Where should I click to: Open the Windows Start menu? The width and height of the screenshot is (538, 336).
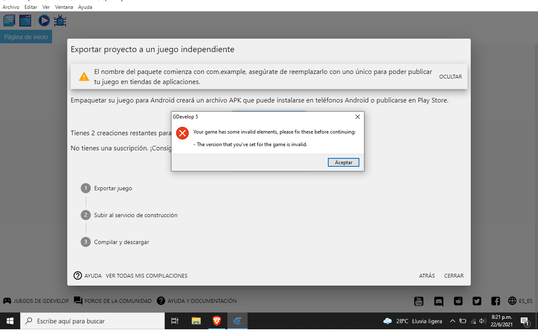tap(10, 321)
